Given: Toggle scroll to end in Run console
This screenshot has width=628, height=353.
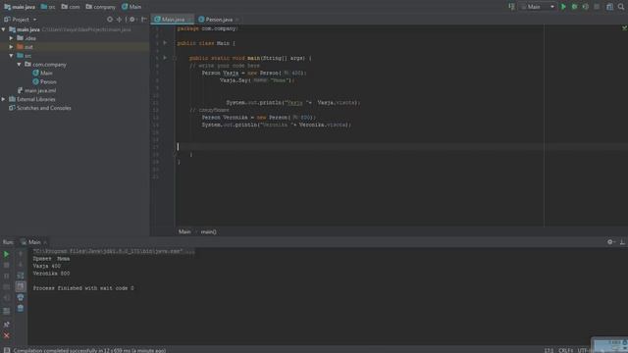Looking at the screenshot, I should pos(21,286).
